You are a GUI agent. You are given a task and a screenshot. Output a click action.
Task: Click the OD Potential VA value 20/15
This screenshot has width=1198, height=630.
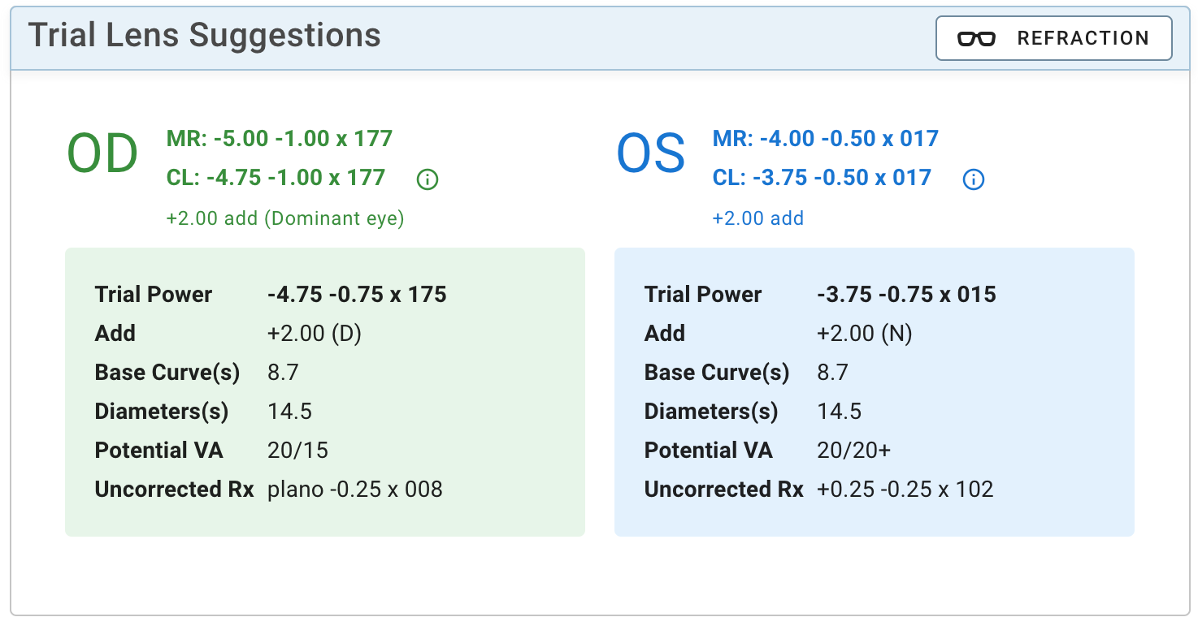coord(297,451)
